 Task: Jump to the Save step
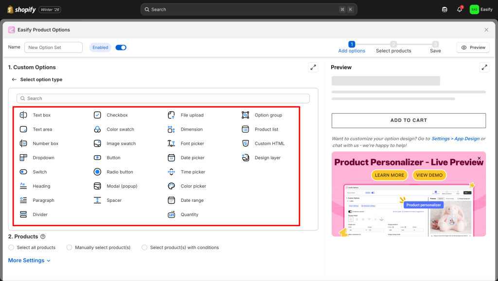click(435, 47)
